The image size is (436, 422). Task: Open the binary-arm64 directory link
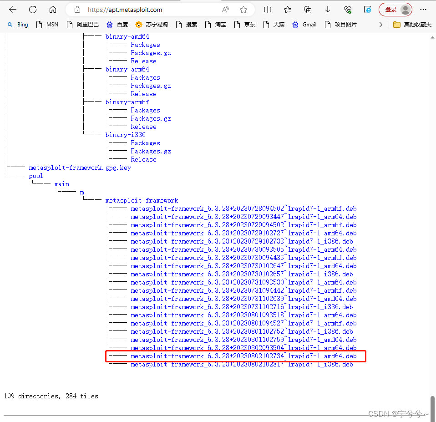pyautogui.click(x=127, y=69)
